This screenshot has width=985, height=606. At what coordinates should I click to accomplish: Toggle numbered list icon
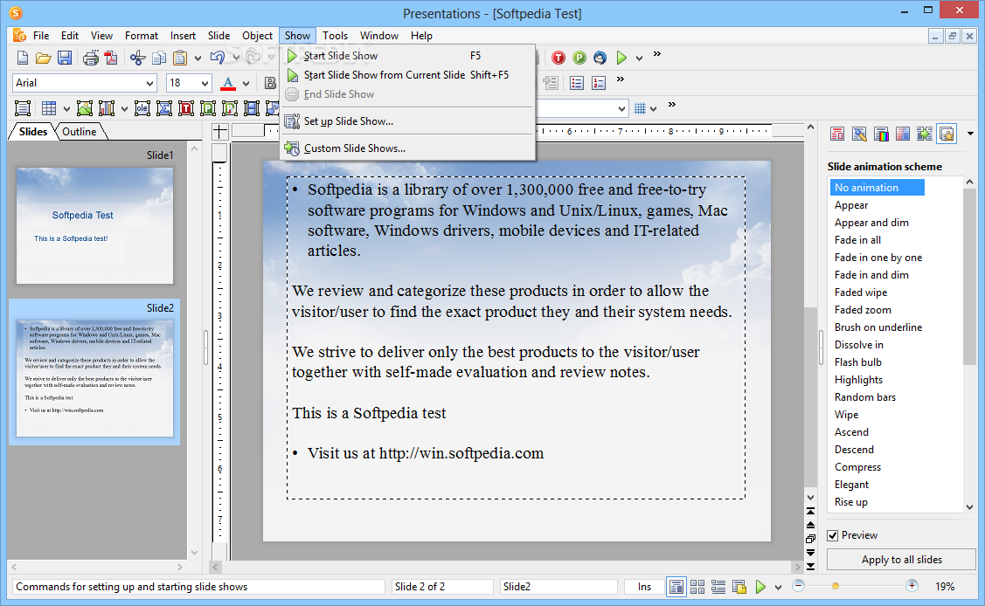tap(599, 84)
